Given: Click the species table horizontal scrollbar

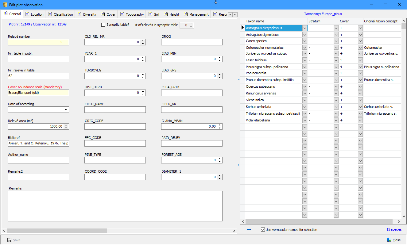Looking at the screenshot, I should click(x=319, y=221).
